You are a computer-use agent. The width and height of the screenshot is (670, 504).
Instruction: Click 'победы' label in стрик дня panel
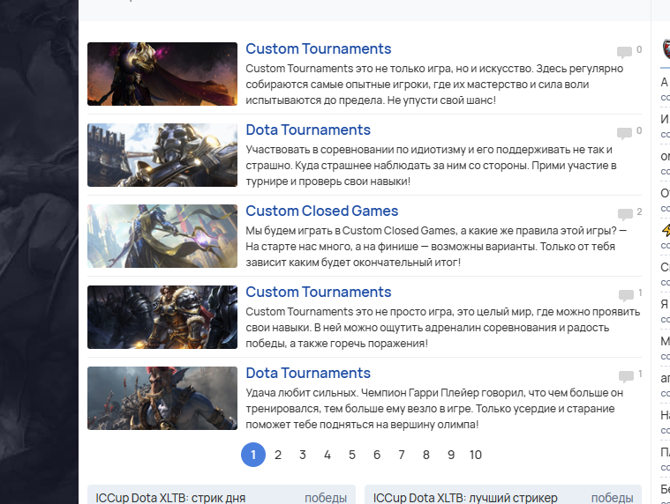click(x=326, y=498)
